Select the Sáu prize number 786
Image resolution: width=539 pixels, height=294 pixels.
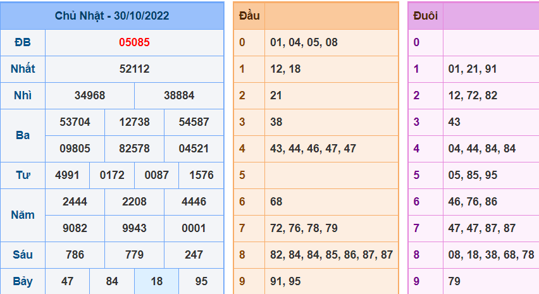click(x=75, y=255)
